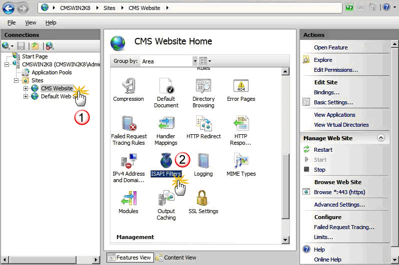Open the SSL Settings padlock icon
Screen dimensions: 399x265
click(203, 199)
